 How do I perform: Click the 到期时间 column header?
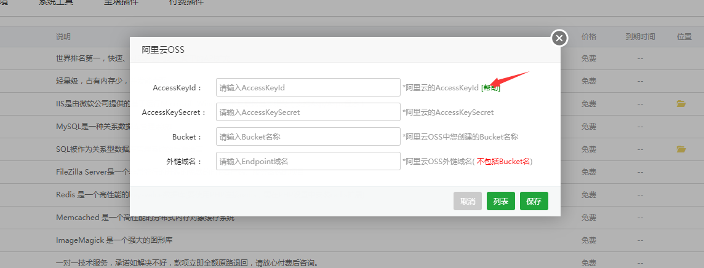[640, 37]
